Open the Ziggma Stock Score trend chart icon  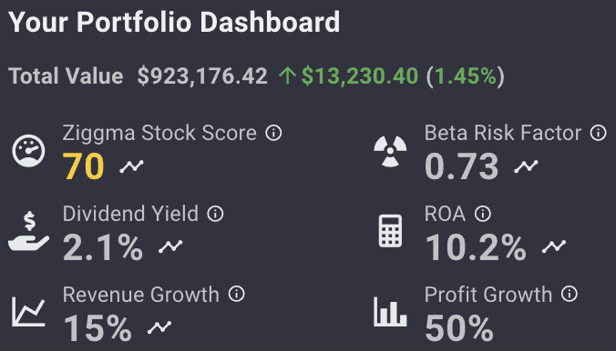[131, 166]
